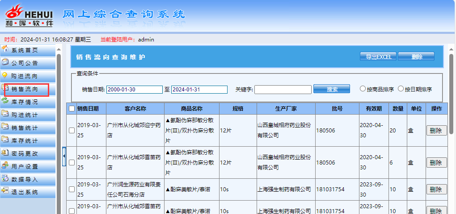This screenshot has width=456, height=214.
Task: Tick the select-all checkbox in table header
Action: 72,108
